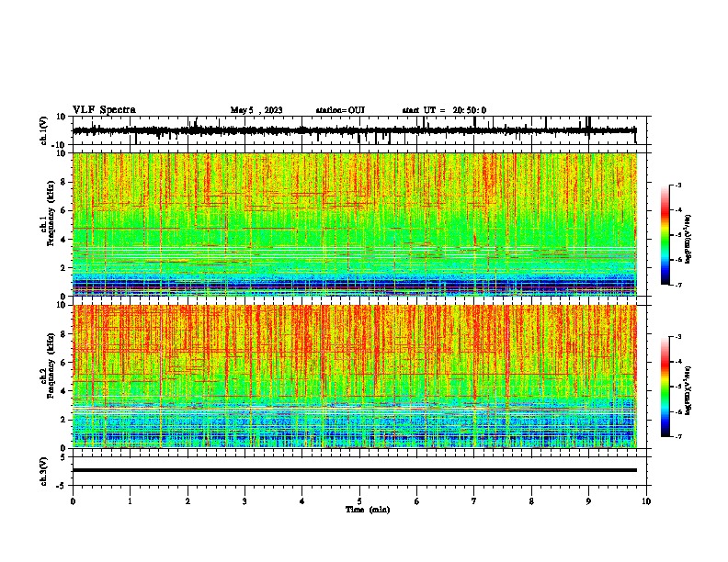Click the ch.1 voltage waveform trace
Viewport: 728px width, 562px height.
[x=354, y=130]
